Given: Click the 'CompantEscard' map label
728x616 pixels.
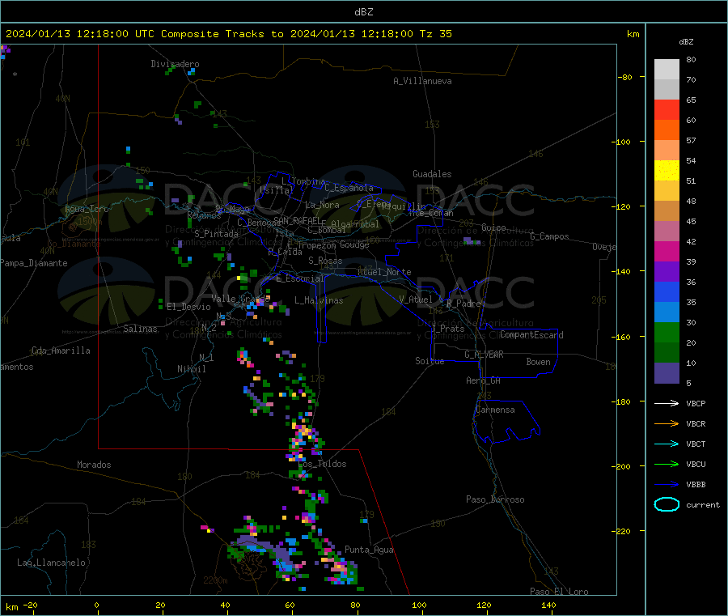Looking at the screenshot, I should 532,334.
